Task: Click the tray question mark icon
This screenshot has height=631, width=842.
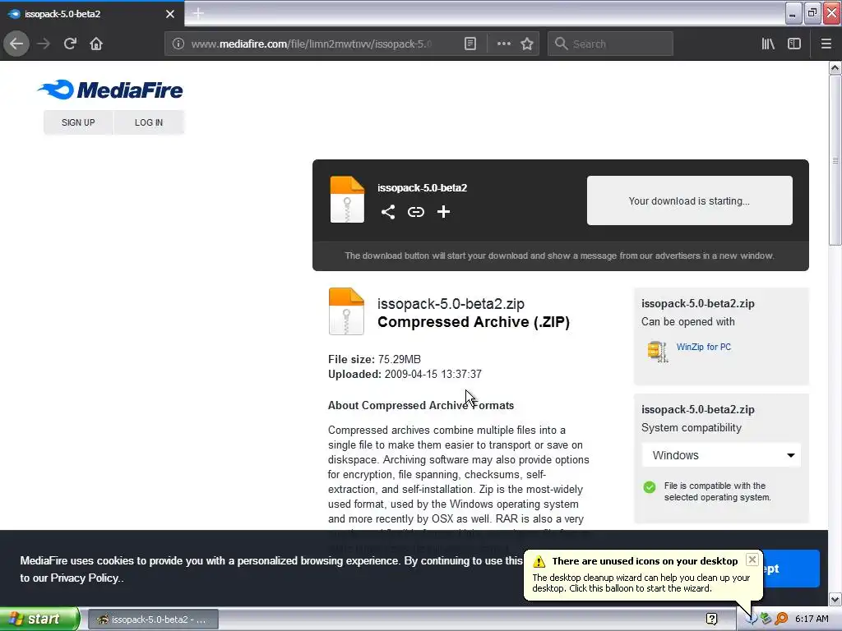Action: click(712, 619)
